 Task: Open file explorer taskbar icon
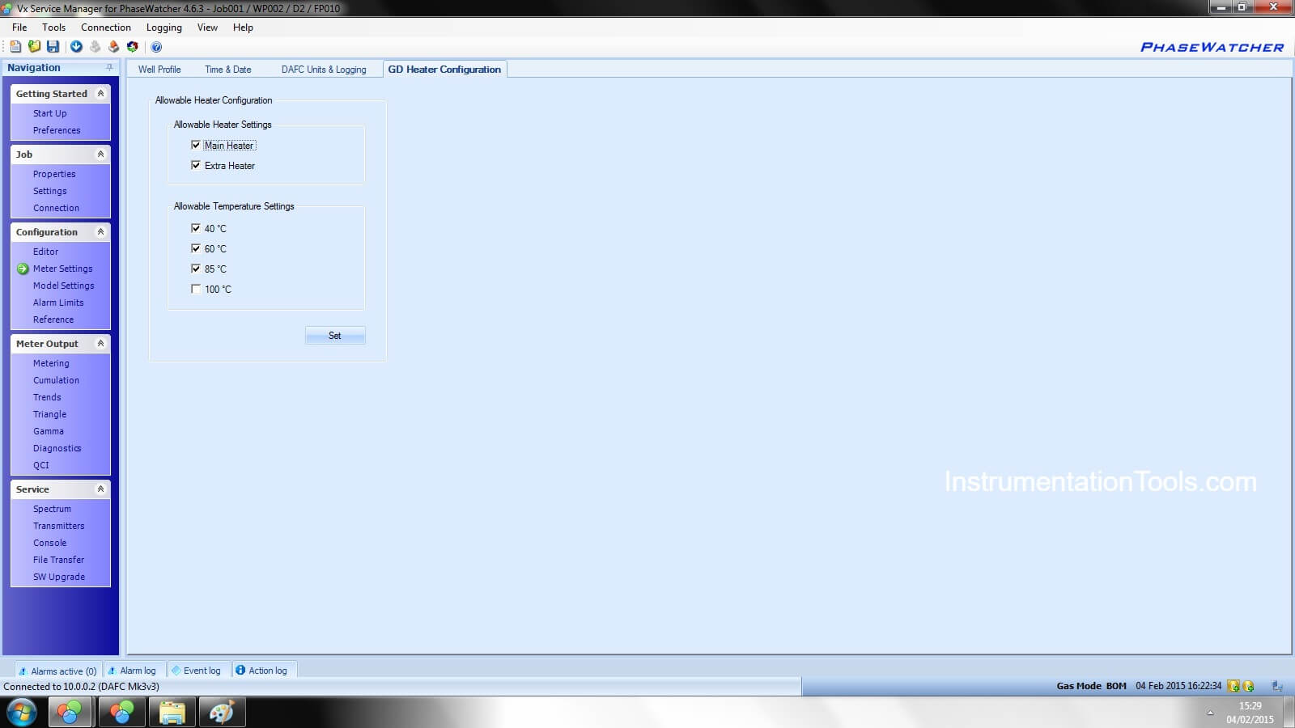[172, 713]
